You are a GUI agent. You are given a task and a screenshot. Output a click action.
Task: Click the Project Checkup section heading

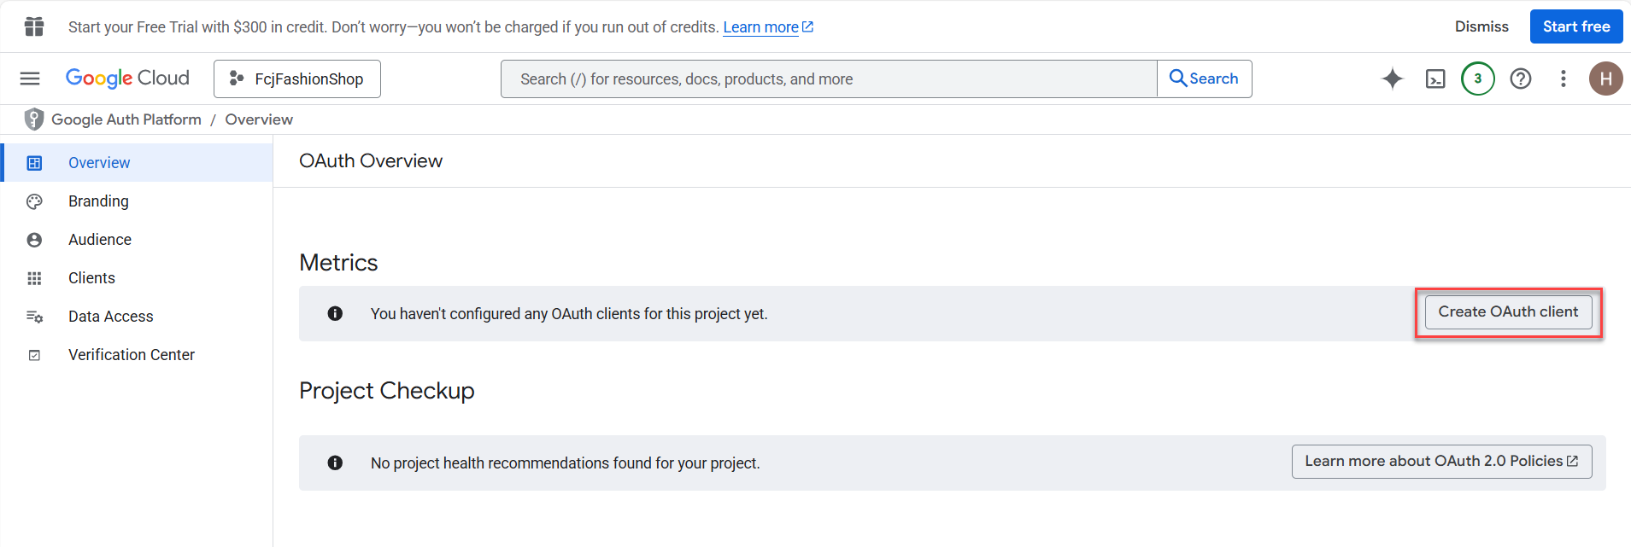tap(386, 390)
